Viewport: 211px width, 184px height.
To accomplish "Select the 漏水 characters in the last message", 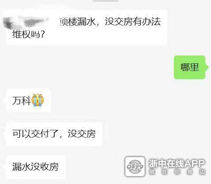I will [x=22, y=167].
